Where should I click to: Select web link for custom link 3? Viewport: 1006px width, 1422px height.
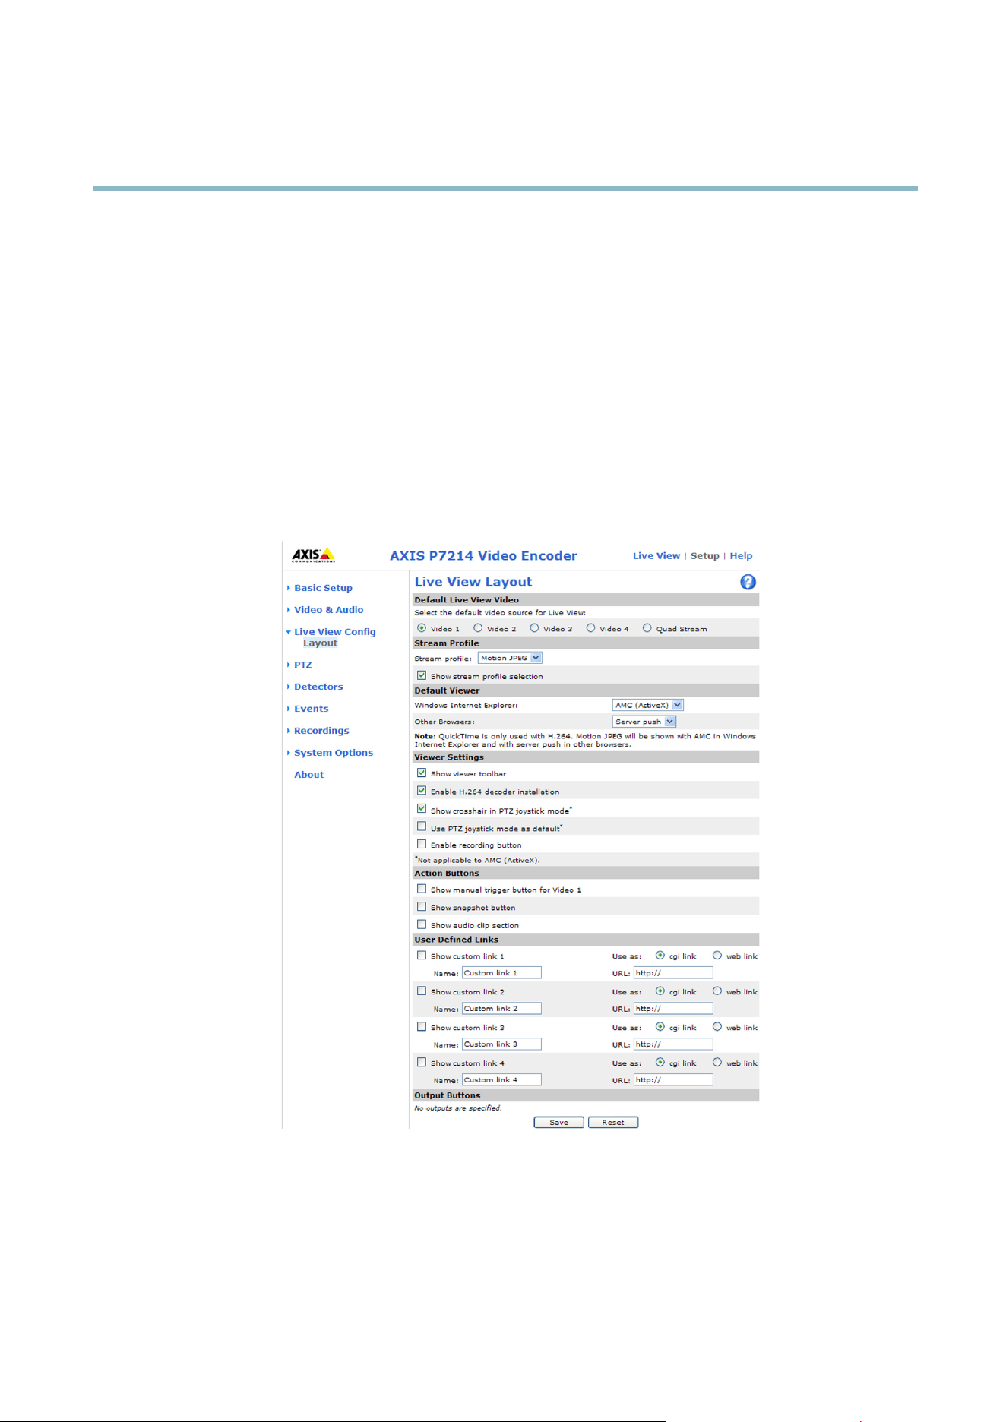[x=717, y=1027]
